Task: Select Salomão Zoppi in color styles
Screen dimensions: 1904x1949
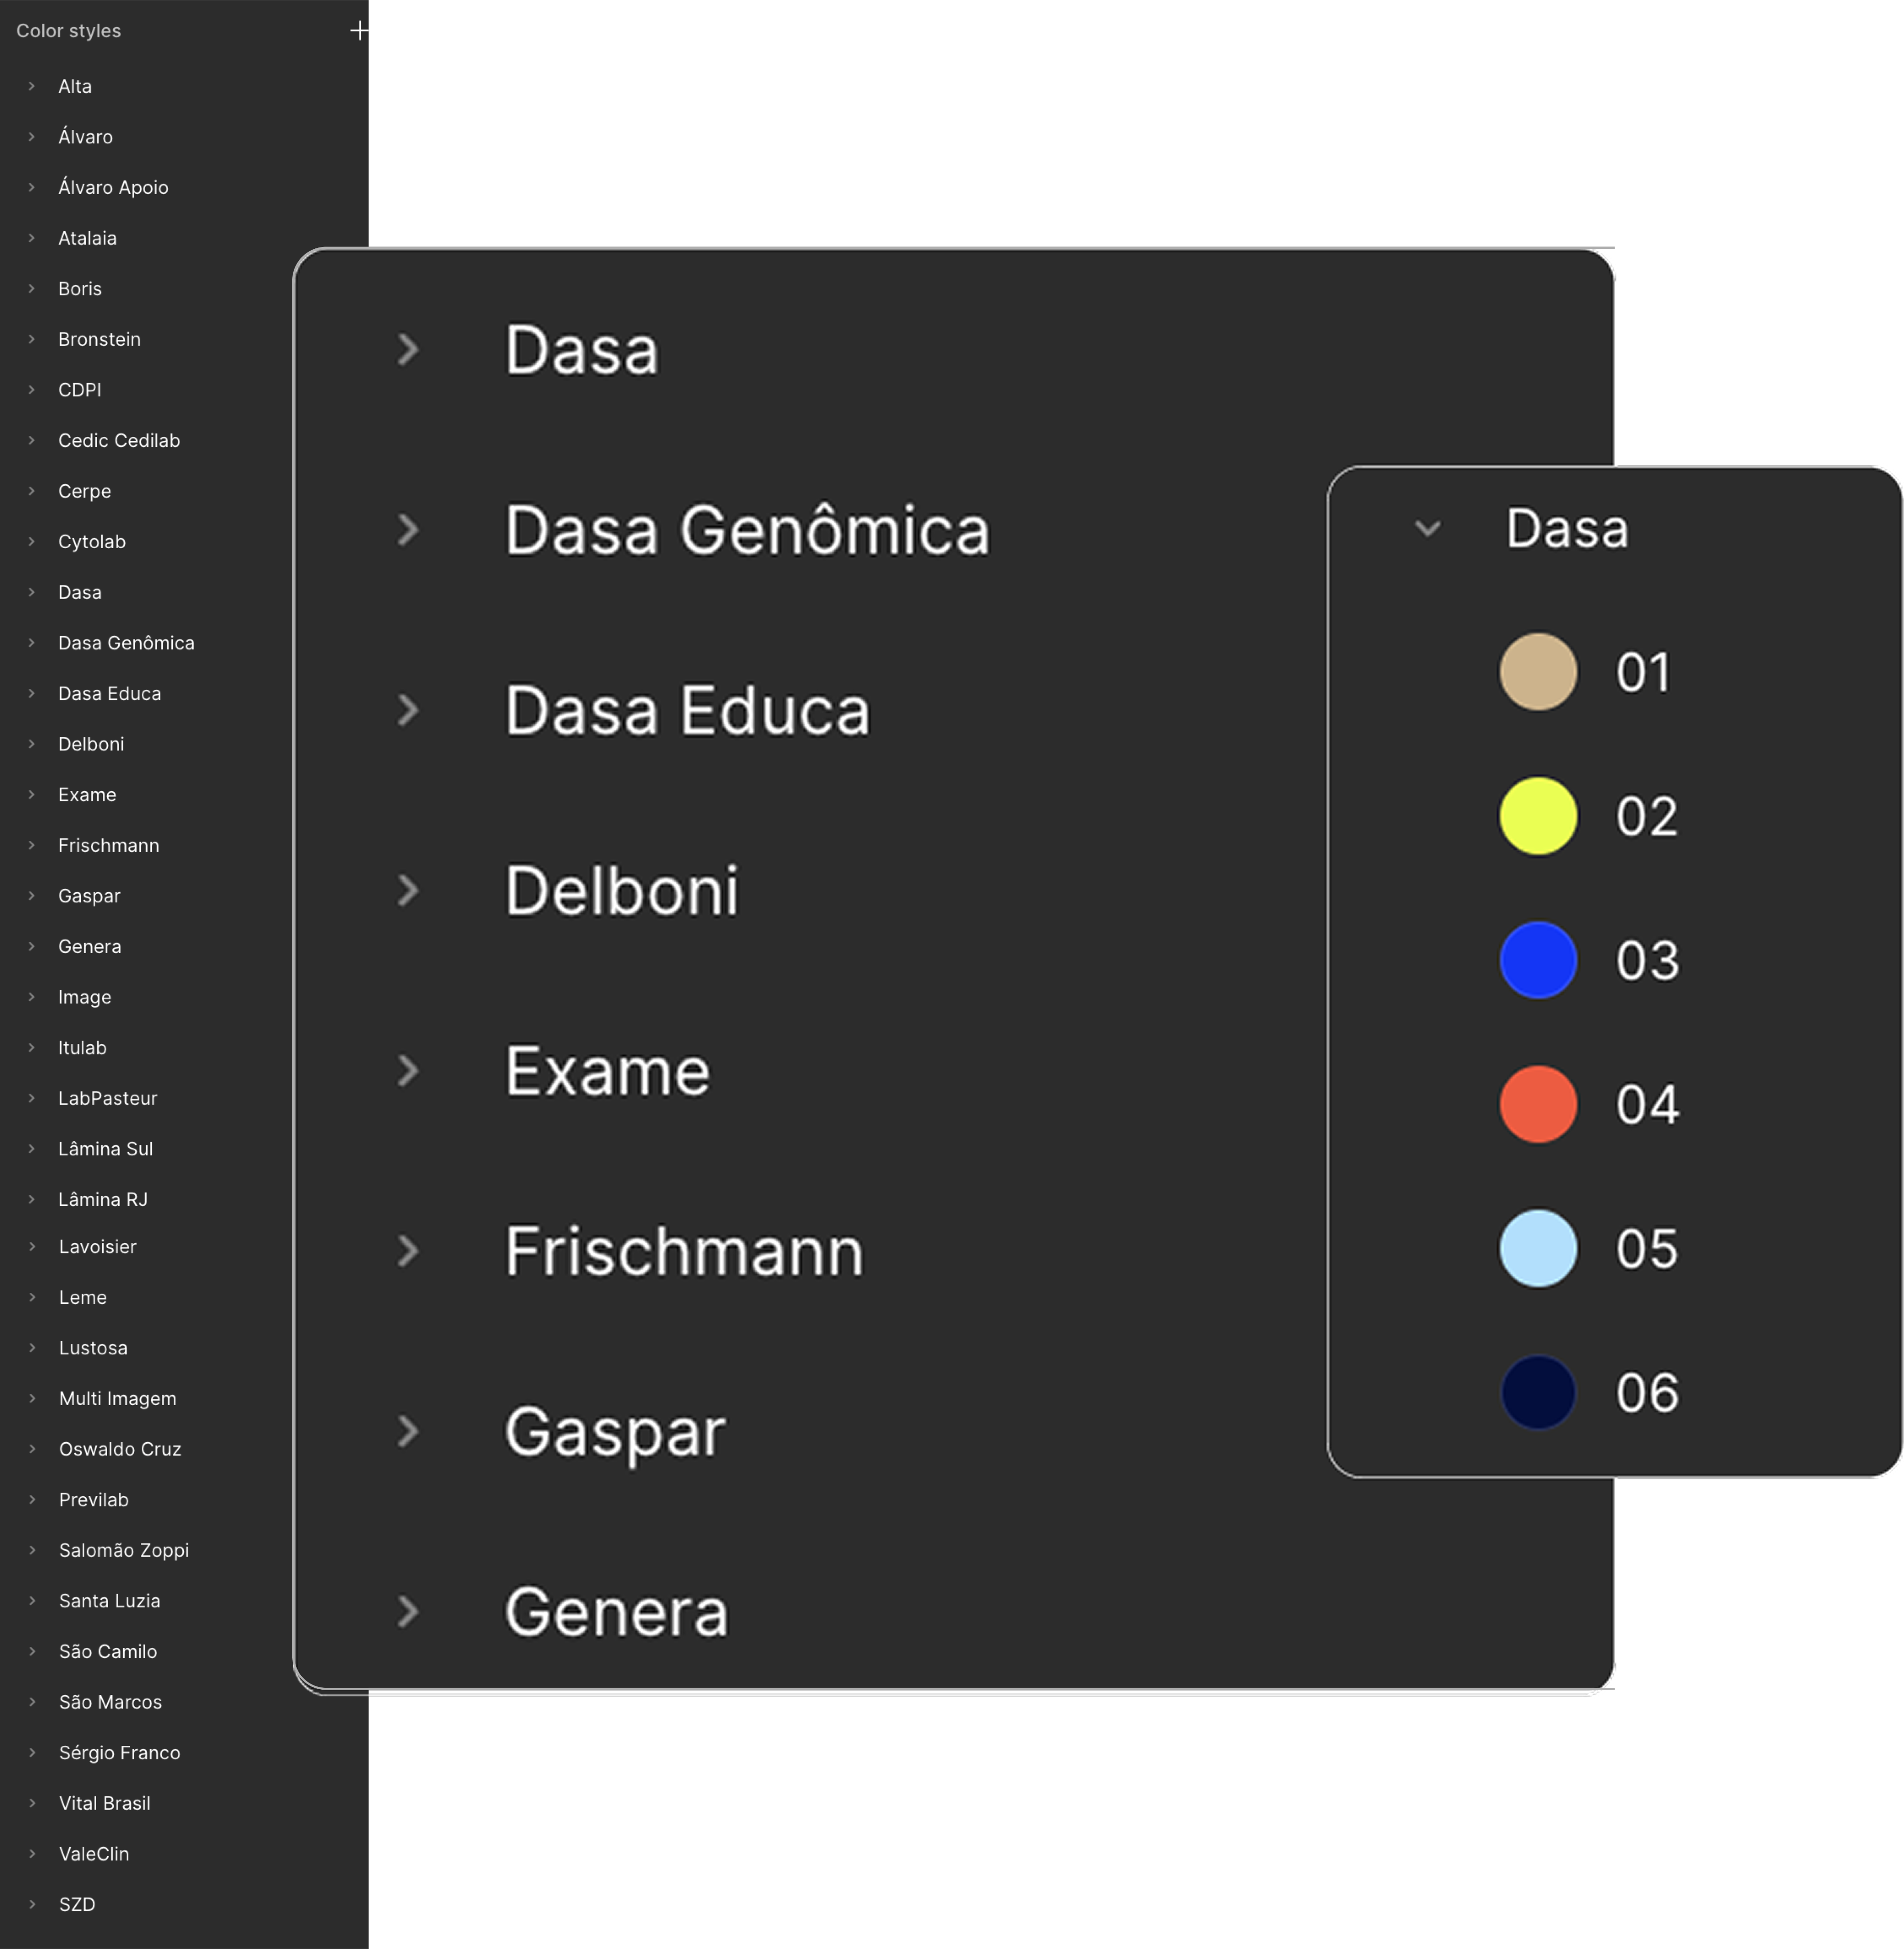Action: pos(123,1550)
